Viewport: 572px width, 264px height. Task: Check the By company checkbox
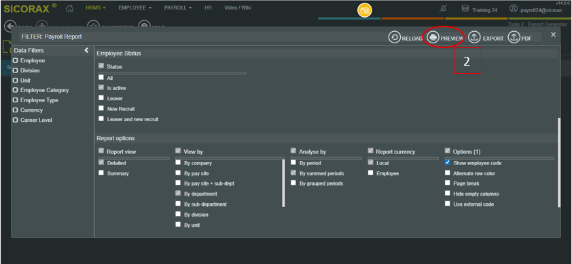tap(178, 162)
